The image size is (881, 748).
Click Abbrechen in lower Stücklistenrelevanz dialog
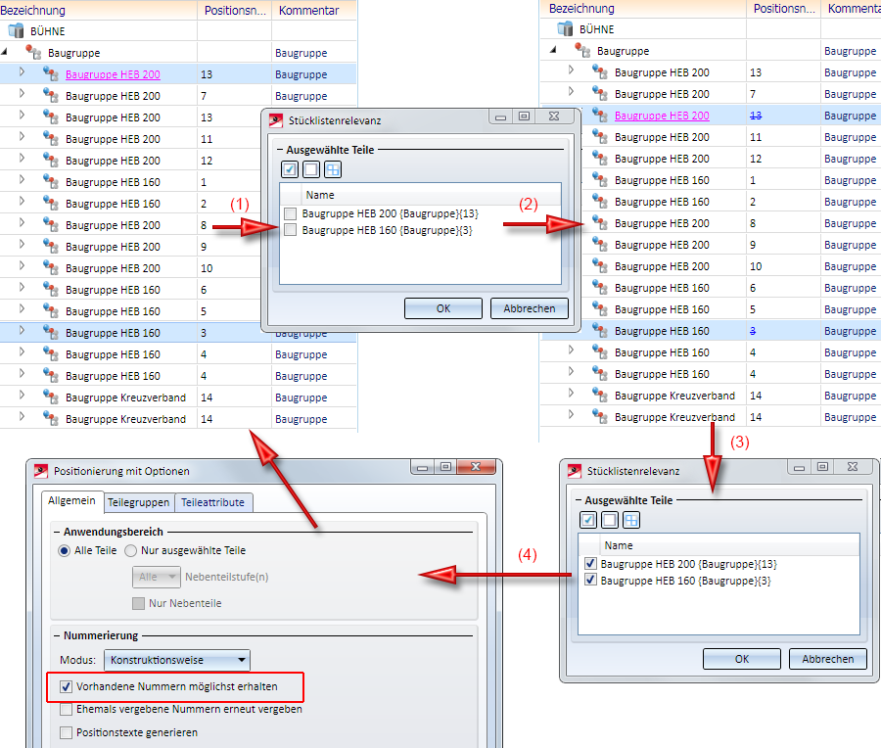point(827,659)
